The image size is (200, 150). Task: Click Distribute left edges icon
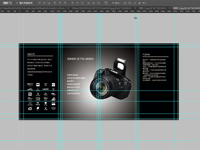pyautogui.click(x=88, y=3)
